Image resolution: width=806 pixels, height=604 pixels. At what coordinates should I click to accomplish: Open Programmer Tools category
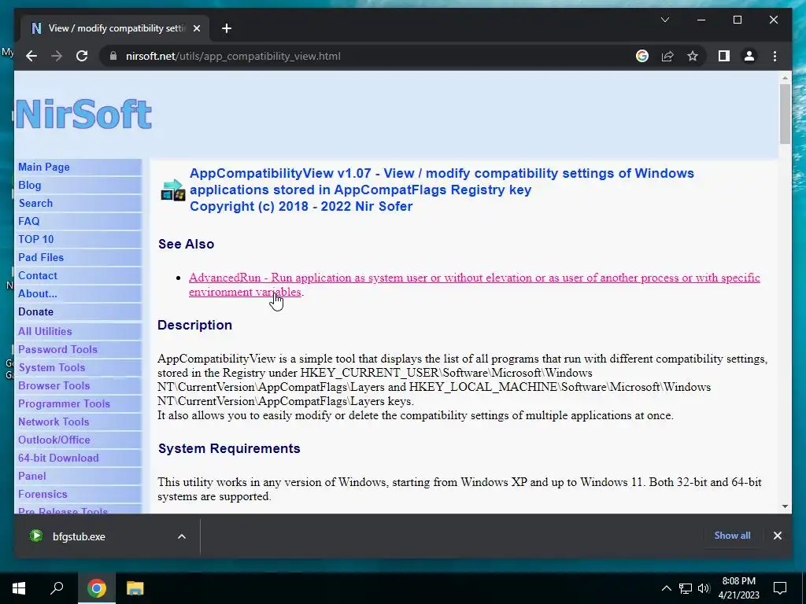pos(64,403)
